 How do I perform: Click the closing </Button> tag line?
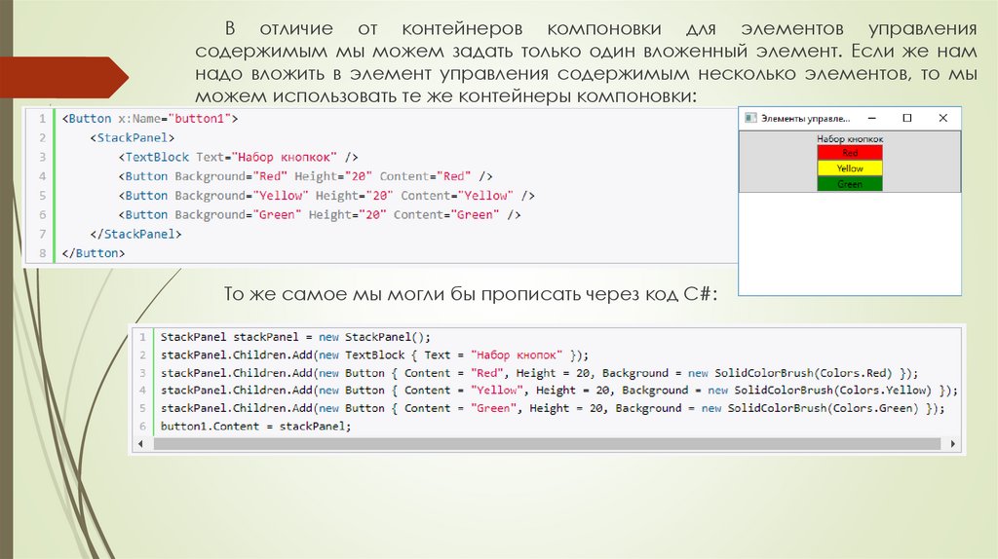pos(94,253)
